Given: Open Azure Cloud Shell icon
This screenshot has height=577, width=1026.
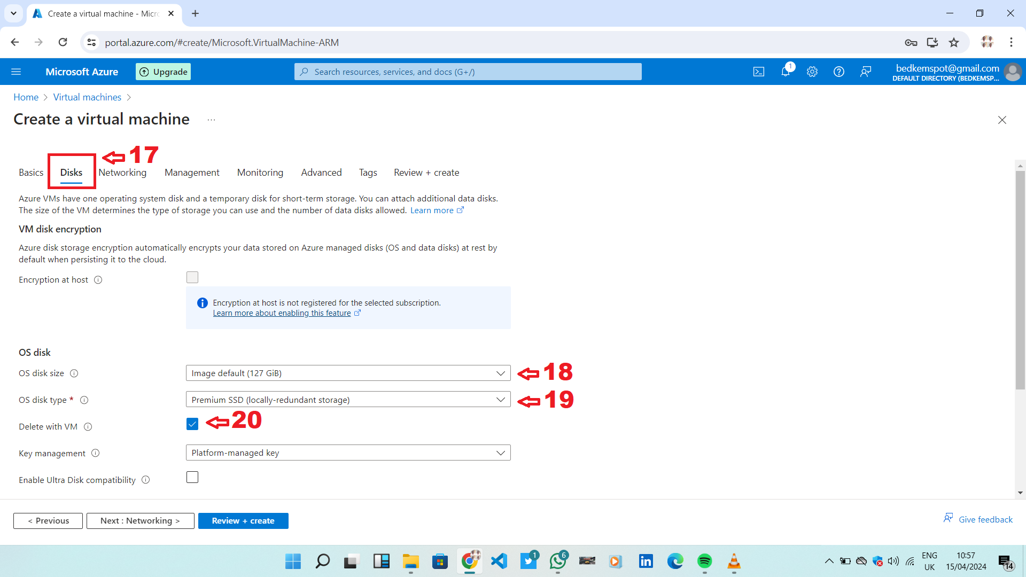Looking at the screenshot, I should coord(759,72).
